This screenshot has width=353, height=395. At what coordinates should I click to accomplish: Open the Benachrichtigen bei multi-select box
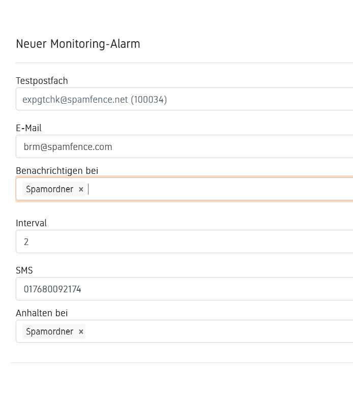coord(219,189)
